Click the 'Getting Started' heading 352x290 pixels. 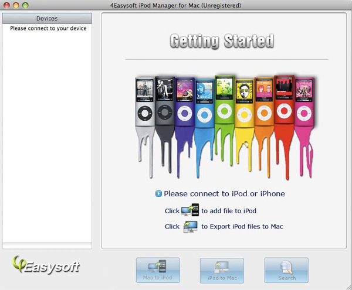point(222,41)
